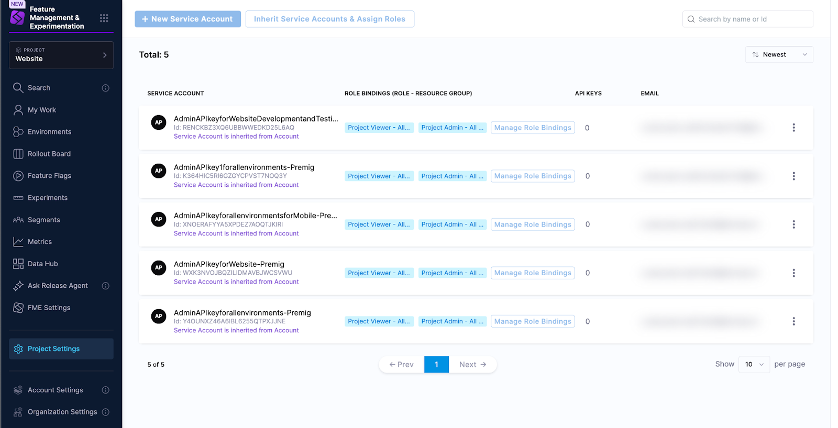
Task: Open the Newest sort dropdown
Action: point(779,55)
